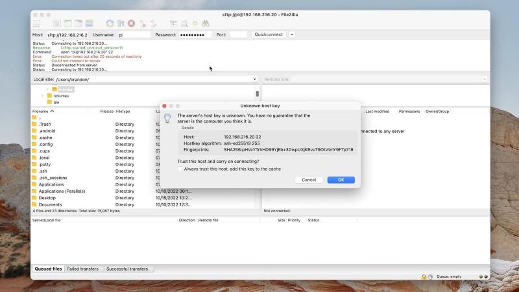
Task: Click the local directory tree scrollbar
Action: (257, 93)
